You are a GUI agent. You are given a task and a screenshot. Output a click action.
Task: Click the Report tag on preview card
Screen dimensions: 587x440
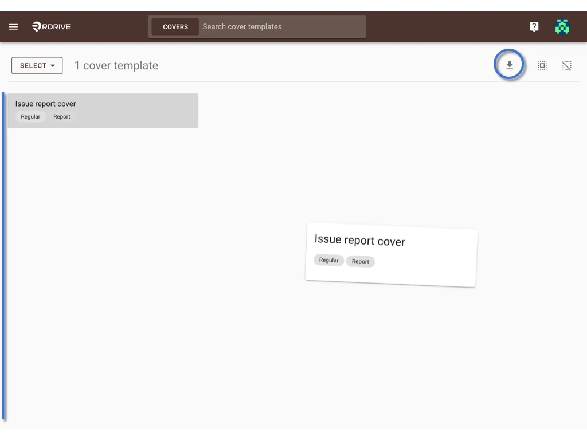coord(360,261)
